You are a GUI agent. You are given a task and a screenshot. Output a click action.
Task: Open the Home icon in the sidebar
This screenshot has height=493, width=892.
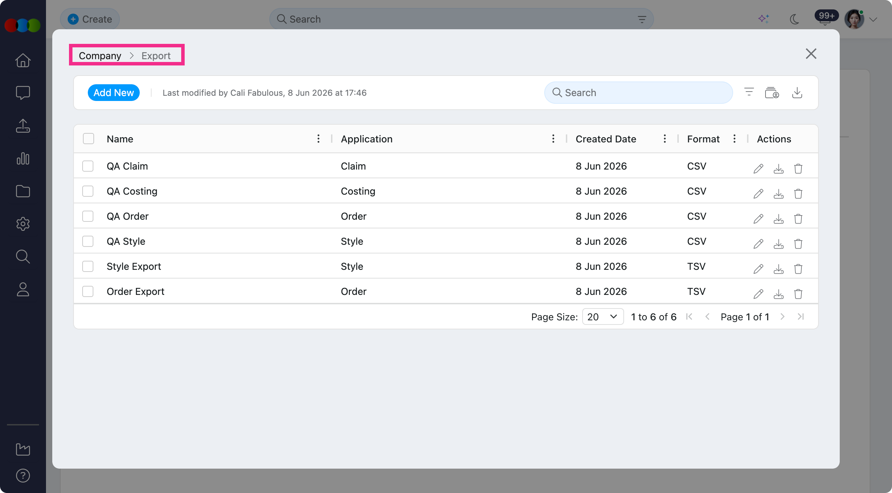coord(23,60)
